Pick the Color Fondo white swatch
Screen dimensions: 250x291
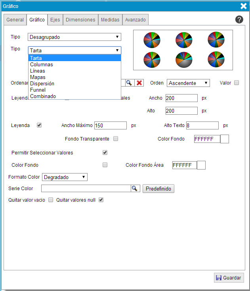pyautogui.click(x=224, y=139)
